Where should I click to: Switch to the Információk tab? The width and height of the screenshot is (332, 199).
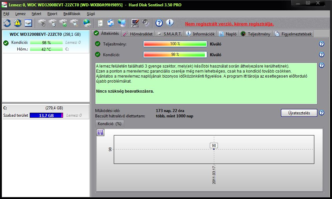tap(201, 34)
